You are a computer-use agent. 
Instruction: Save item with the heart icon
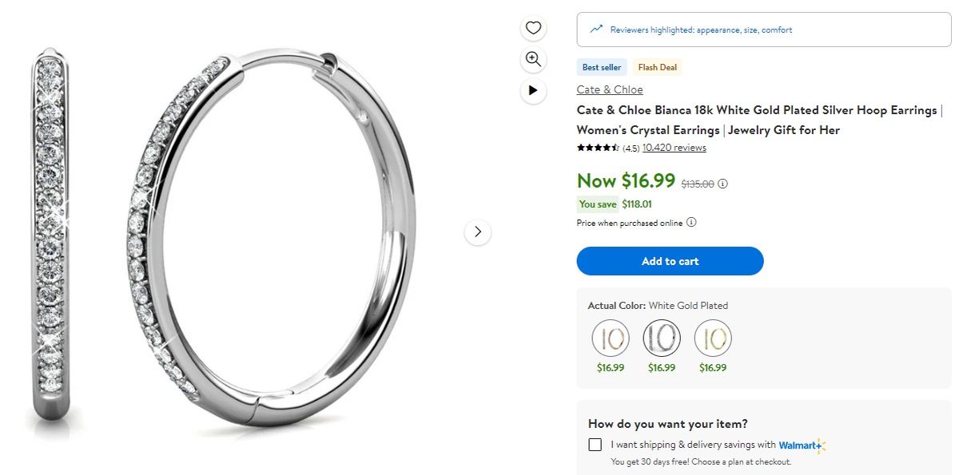pyautogui.click(x=533, y=27)
